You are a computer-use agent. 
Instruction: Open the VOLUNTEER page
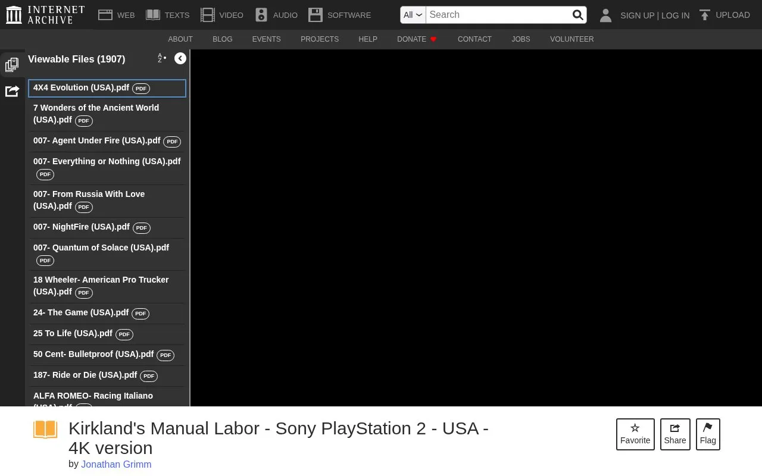tap(571, 39)
